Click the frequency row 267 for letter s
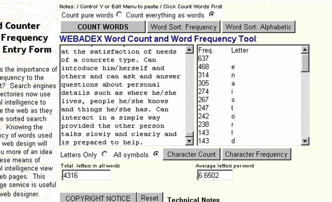Screen dimensions: 332x202 coord(249,100)
